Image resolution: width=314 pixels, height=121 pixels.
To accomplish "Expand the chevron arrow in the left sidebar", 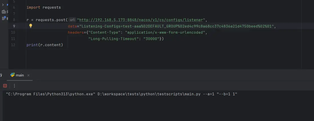I will pos(3,5).
